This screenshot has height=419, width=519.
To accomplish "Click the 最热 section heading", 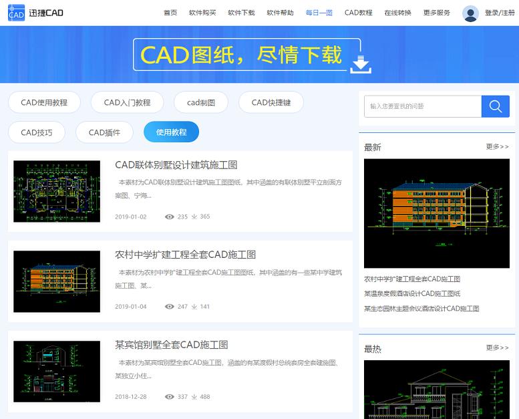I will [372, 348].
